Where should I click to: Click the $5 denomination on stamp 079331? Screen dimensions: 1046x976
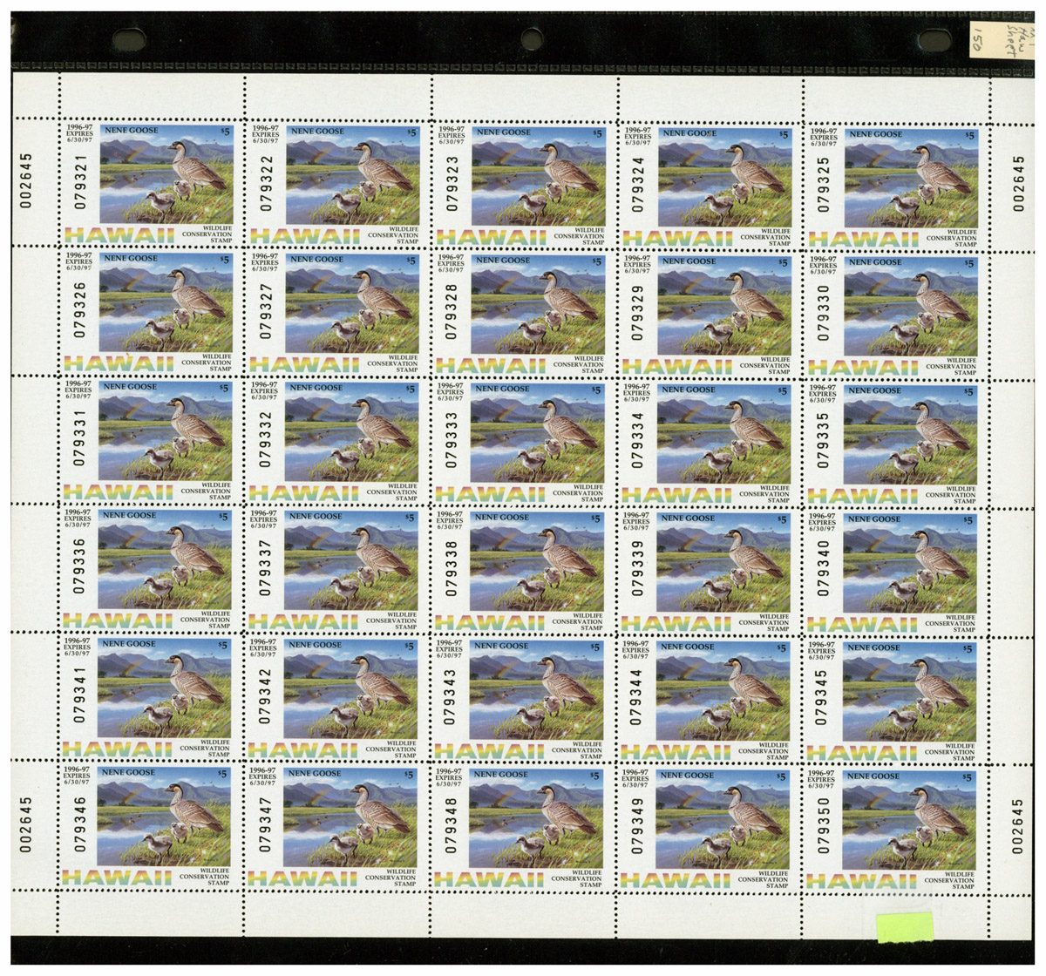pyautogui.click(x=224, y=388)
